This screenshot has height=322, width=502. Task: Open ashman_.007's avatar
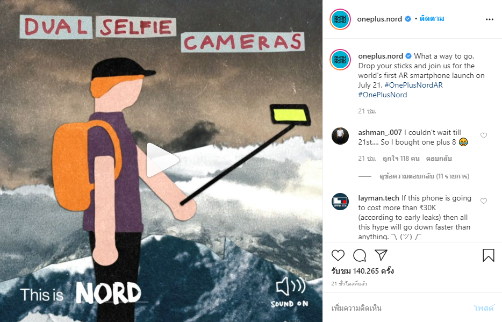tap(340, 136)
